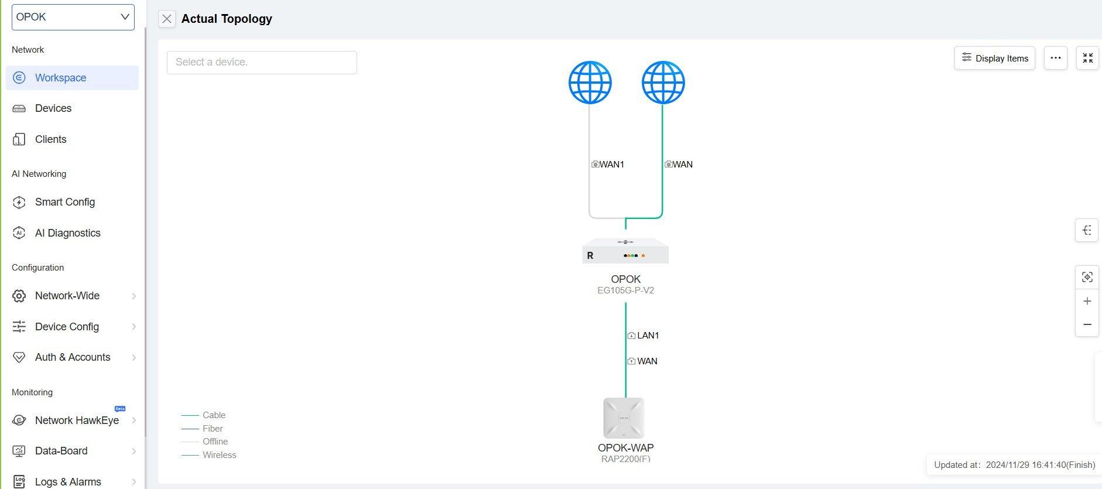The height and width of the screenshot is (489, 1102).
Task: Open the more options ellipsis menu
Action: pos(1055,58)
